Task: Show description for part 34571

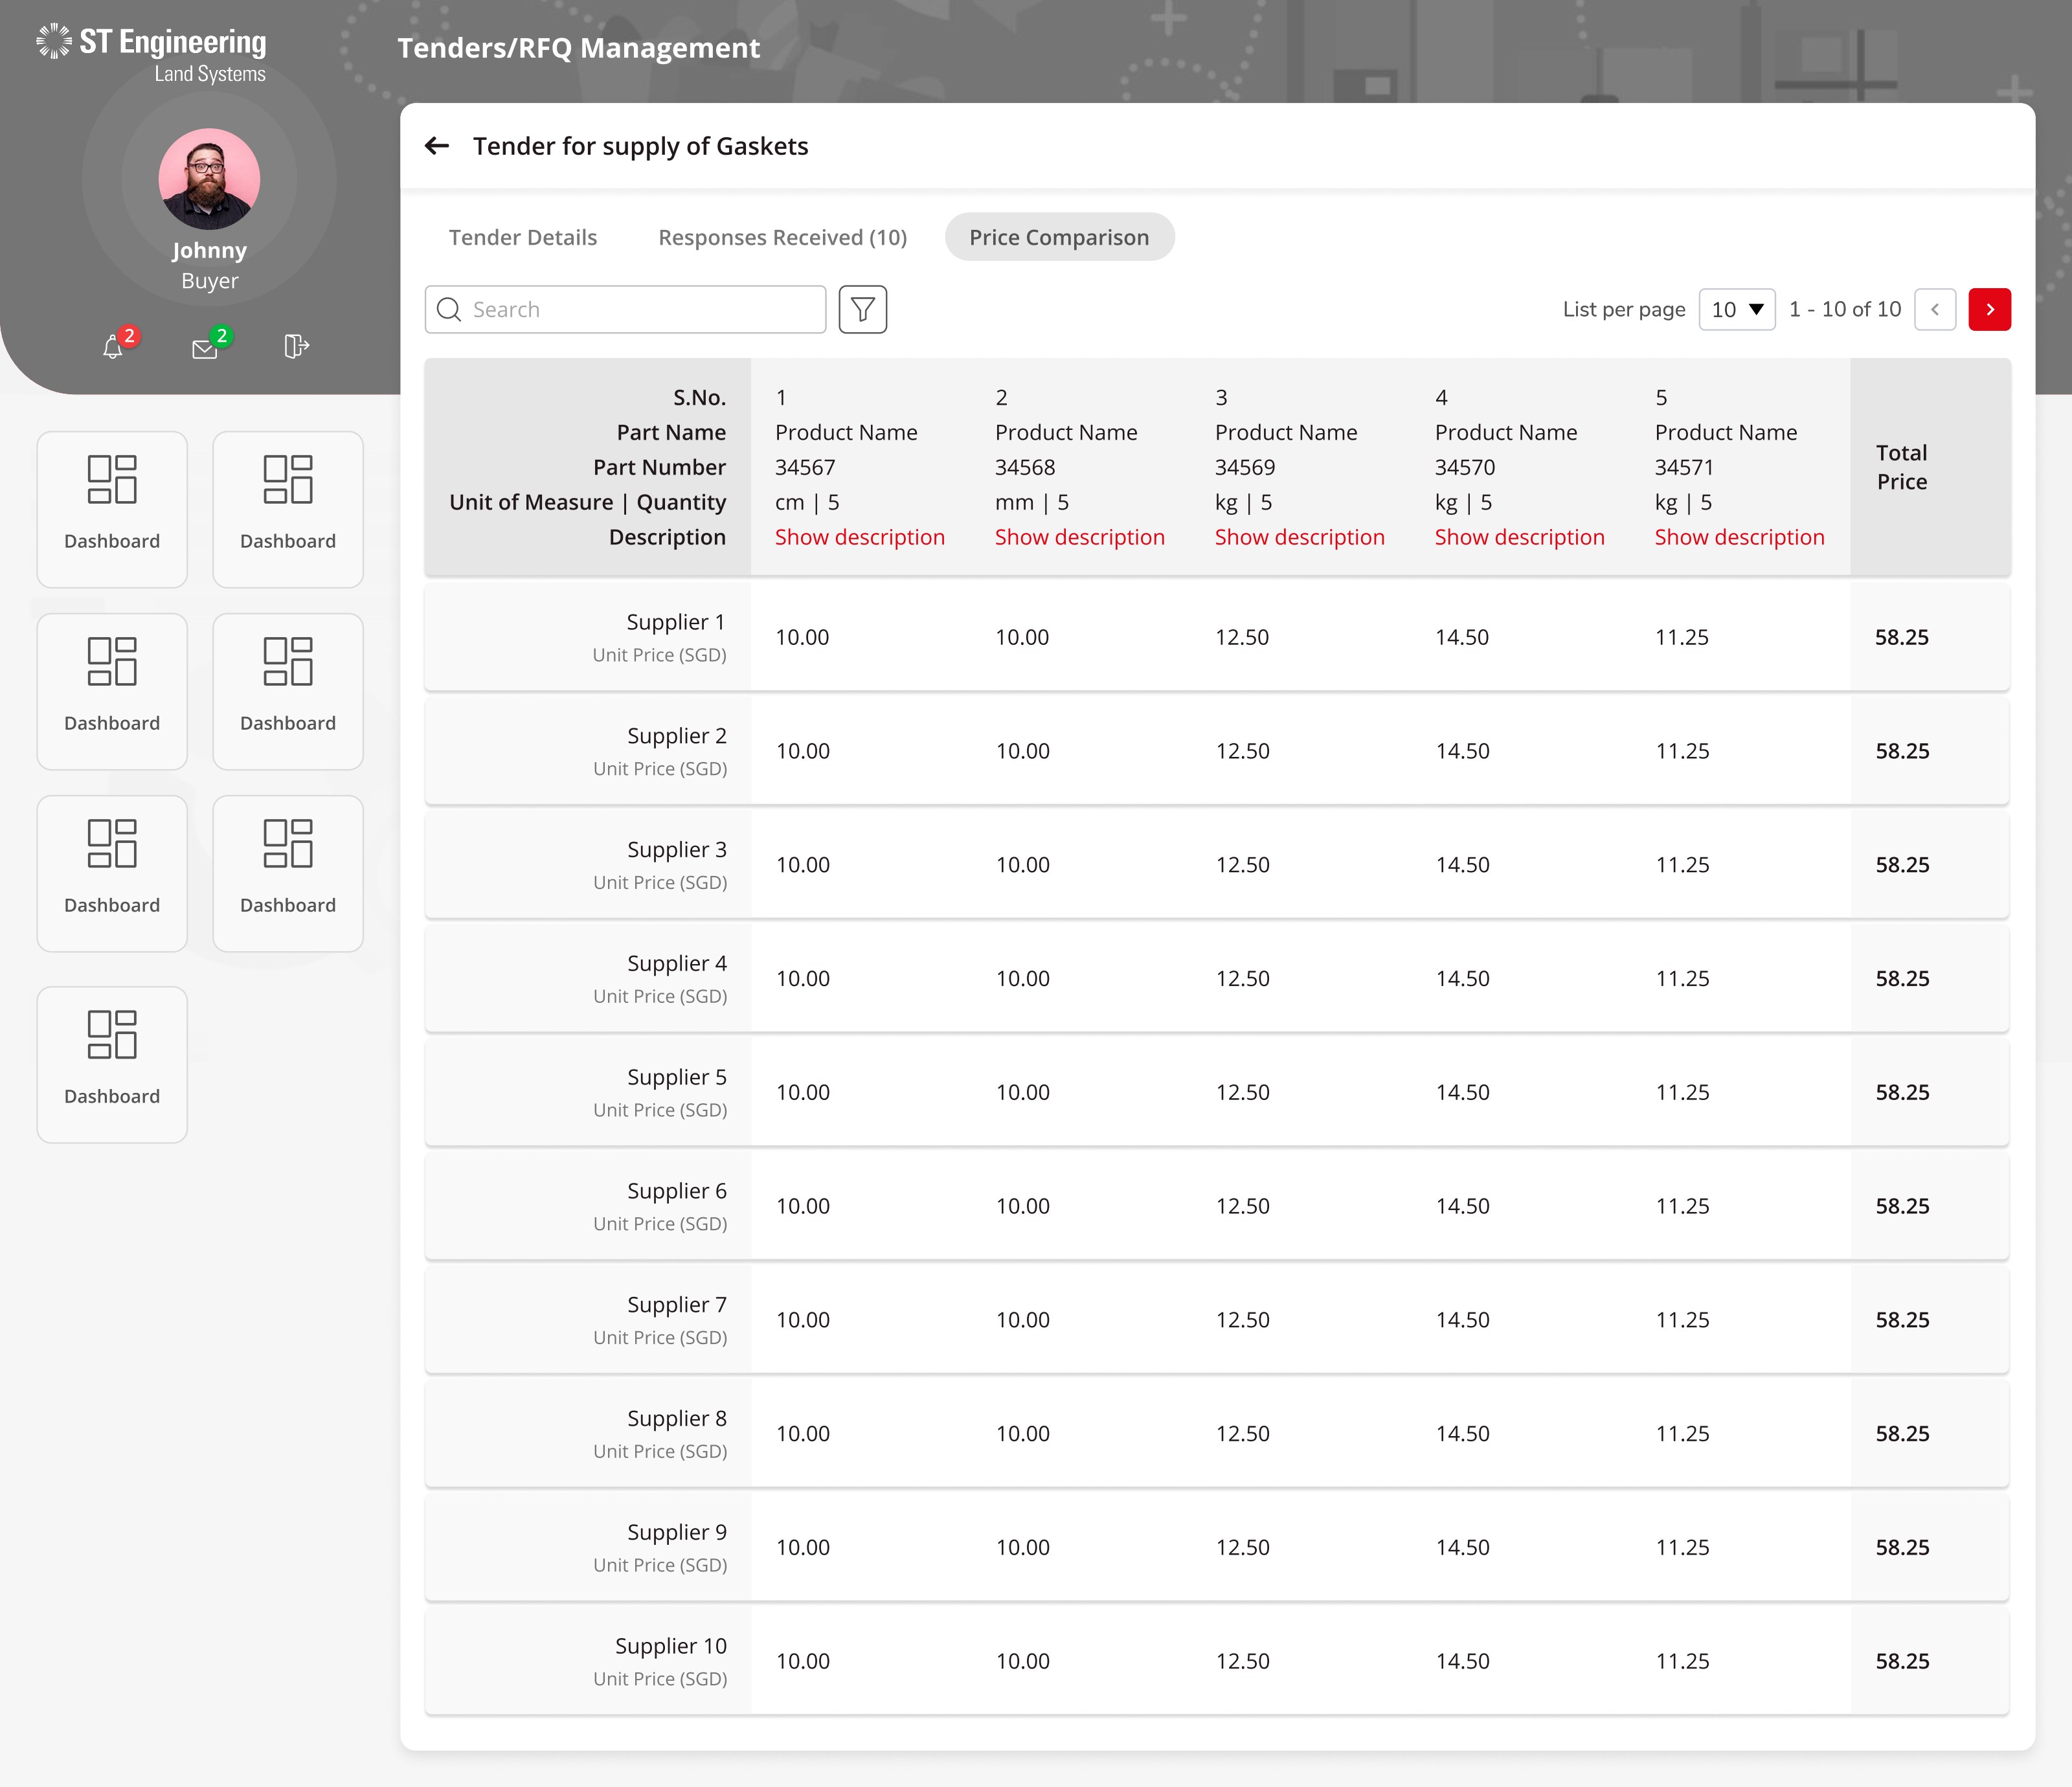Action: [x=1740, y=537]
